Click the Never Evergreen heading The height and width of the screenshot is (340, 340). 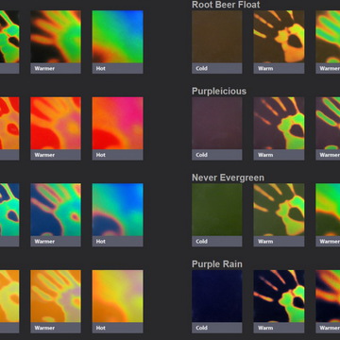point(228,178)
